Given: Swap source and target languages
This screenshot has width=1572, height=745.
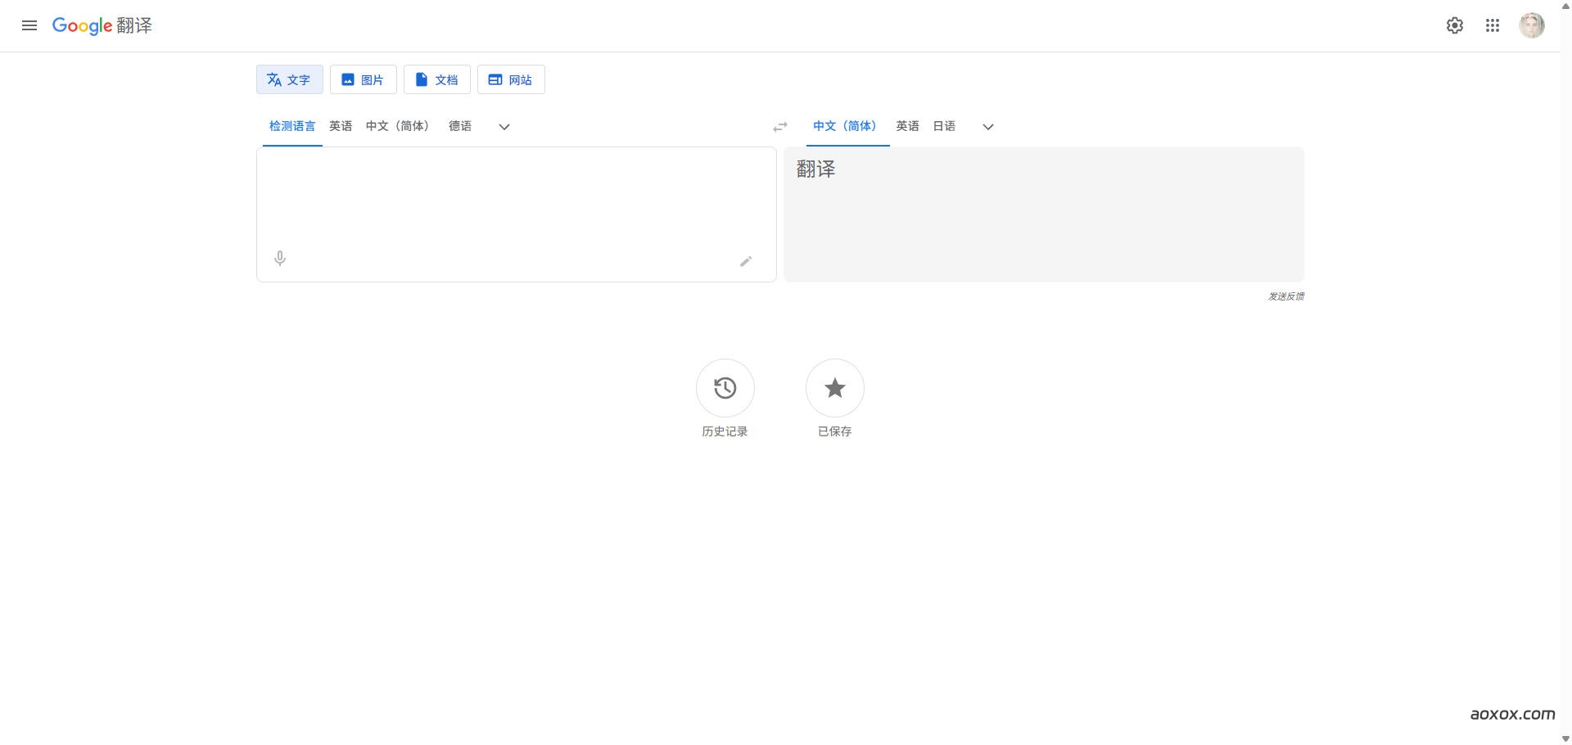Looking at the screenshot, I should [779, 126].
